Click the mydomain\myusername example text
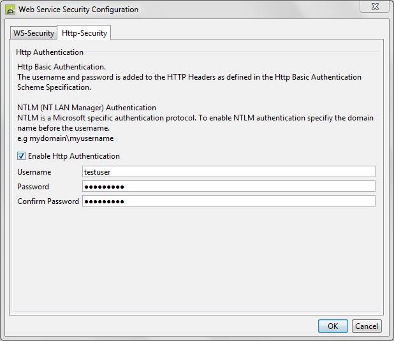The height and width of the screenshot is (341, 394). 65,138
